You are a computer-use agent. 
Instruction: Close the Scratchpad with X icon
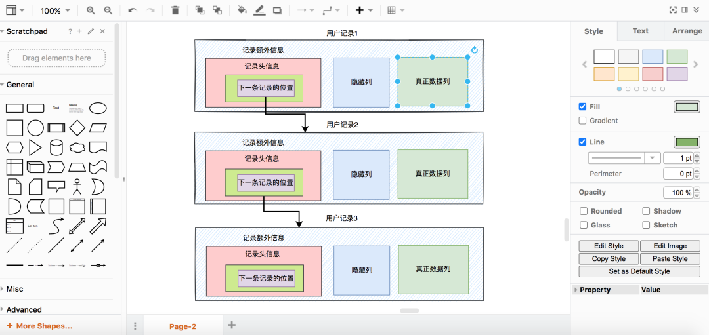coord(102,31)
